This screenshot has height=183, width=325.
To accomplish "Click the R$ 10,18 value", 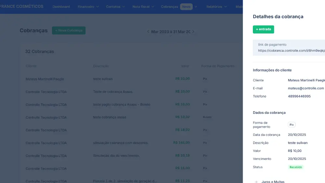I will (x=182, y=155).
